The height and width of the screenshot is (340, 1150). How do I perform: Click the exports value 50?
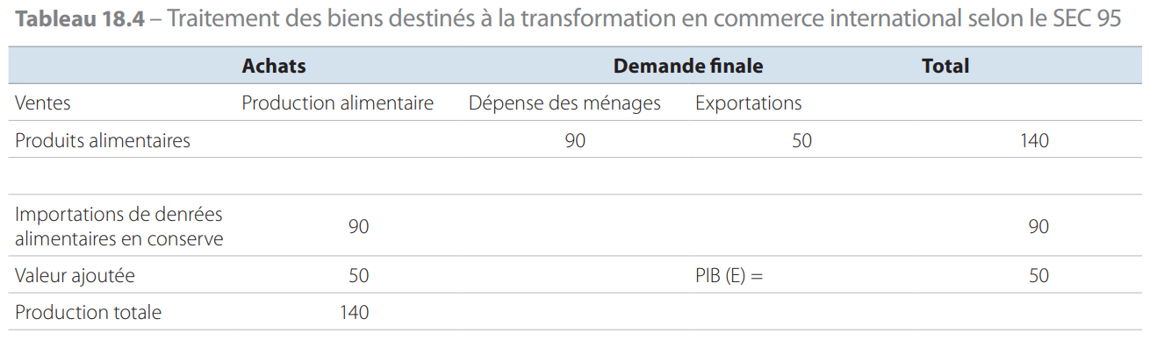801,140
